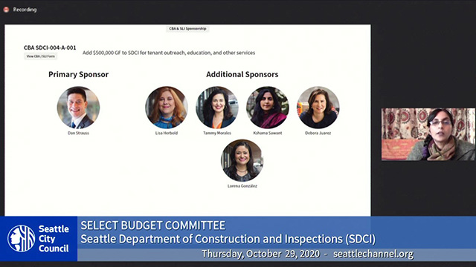Click the Lorena González name label

[x=242, y=186]
